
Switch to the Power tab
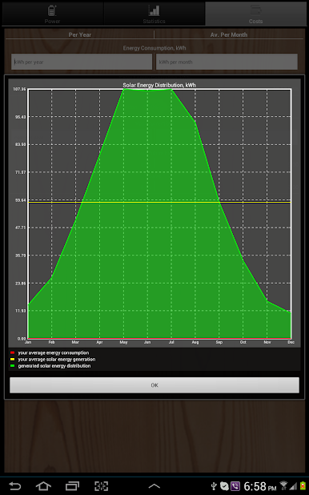point(53,14)
